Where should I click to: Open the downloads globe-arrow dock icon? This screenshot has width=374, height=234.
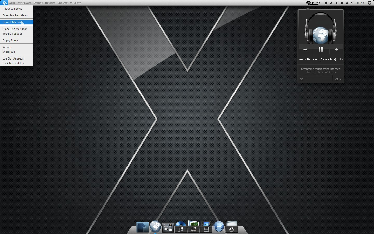[x=219, y=226]
